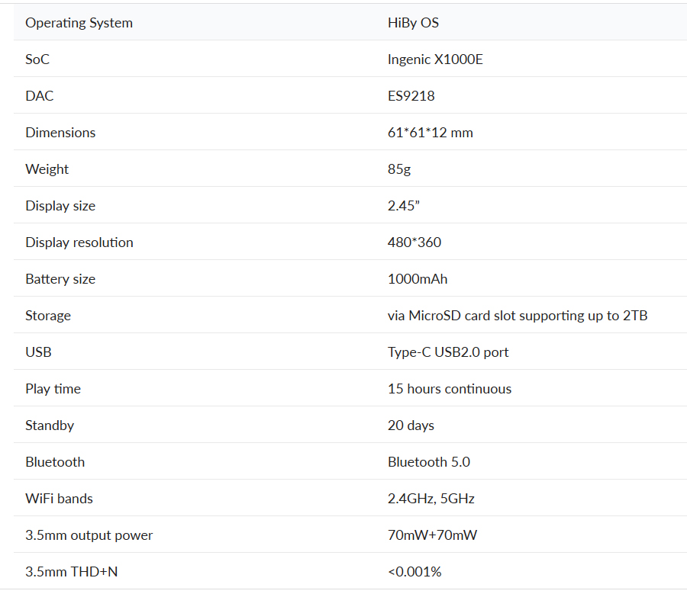Click the 'Bluetooth 5.0' value cell
The image size is (687, 594).
428,462
